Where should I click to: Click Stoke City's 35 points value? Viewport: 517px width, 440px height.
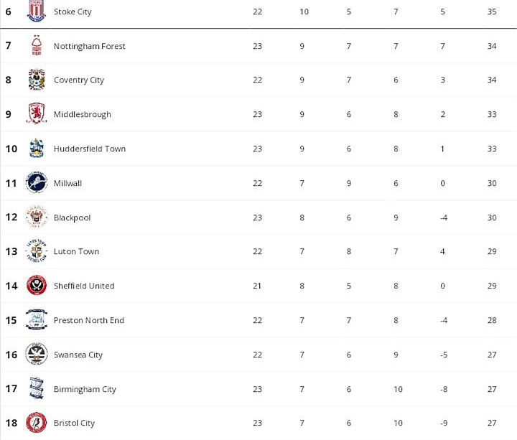(x=492, y=11)
